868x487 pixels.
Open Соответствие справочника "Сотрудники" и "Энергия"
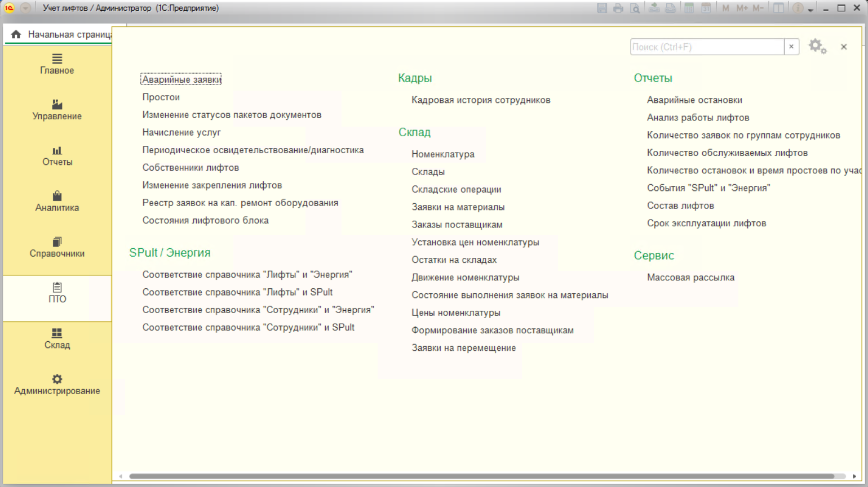coord(258,310)
